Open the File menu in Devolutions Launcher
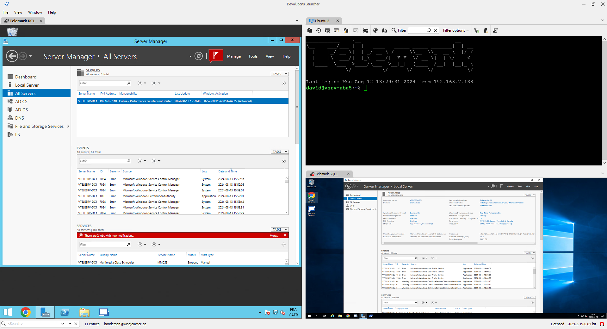The image size is (607, 329). pyautogui.click(x=5, y=12)
